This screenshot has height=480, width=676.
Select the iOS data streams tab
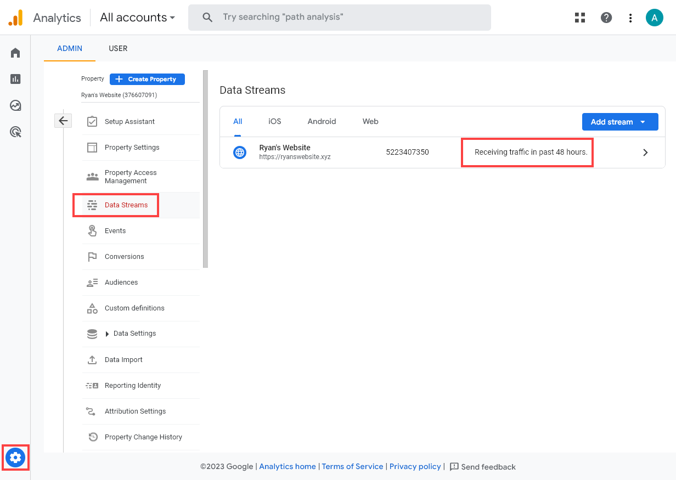point(274,121)
